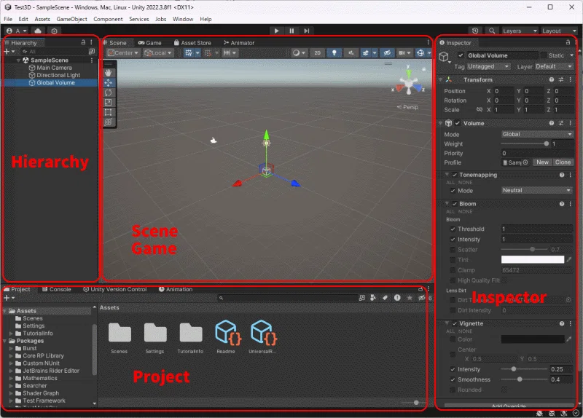The image size is (583, 418).
Task: Switch to the Asset Store tab
Action: 192,43
